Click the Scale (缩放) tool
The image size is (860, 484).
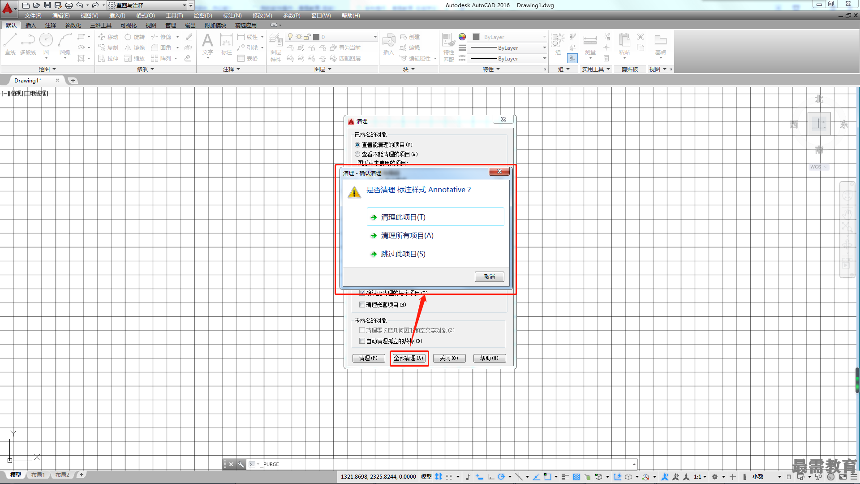pyautogui.click(x=135, y=58)
